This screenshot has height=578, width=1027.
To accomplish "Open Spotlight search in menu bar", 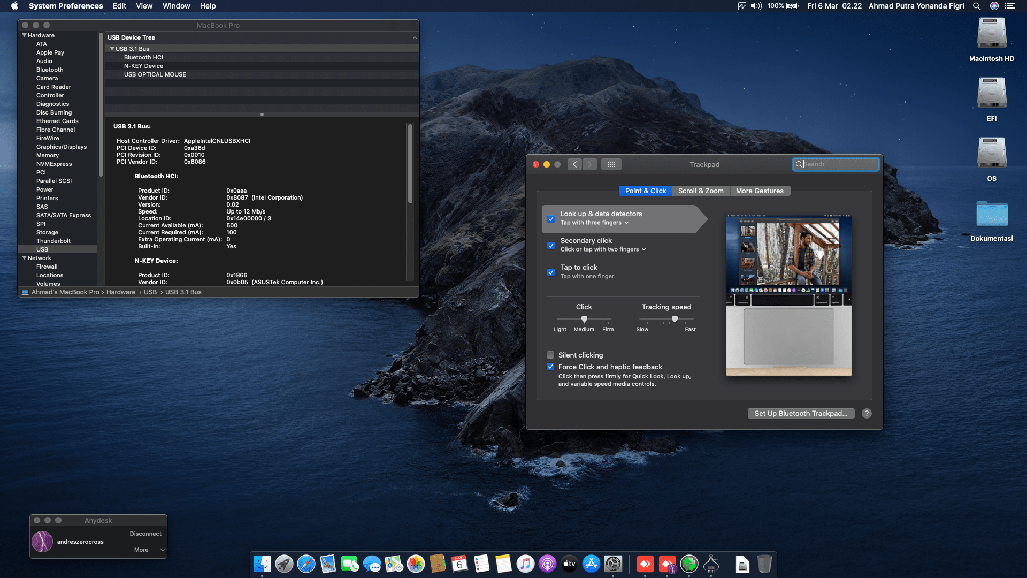I will point(977,6).
